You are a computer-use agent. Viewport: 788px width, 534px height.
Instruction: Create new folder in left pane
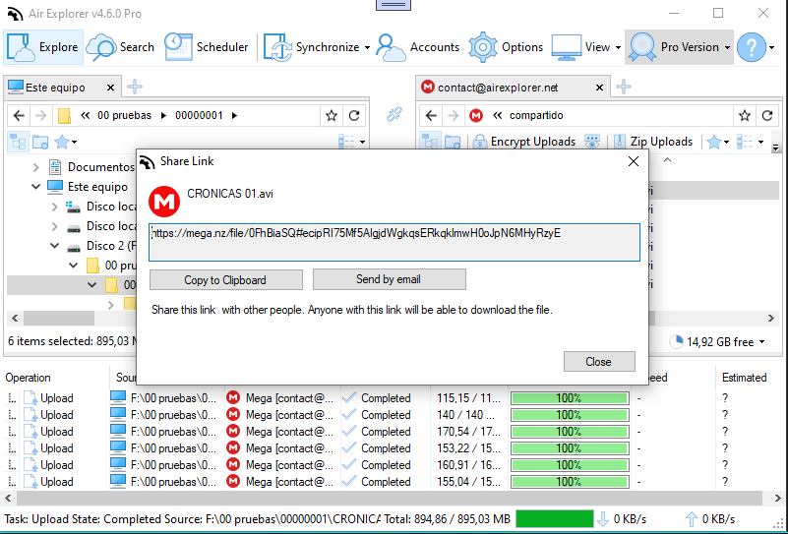(x=40, y=143)
